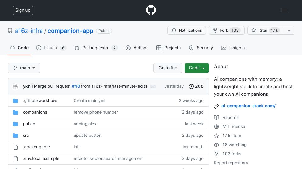View the 1.1k stars stargazers link
Screen dimensions: 302x169
(x=232, y=136)
